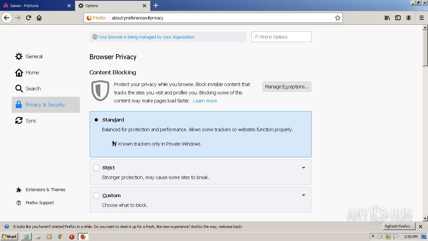Dismiss the Refresh Firefox notification bar
Image resolution: width=428 pixels, height=241 pixels.
[x=421, y=227]
